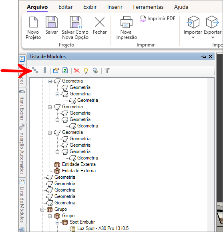This screenshot has height=232, width=223.
Task: Click the Lista de Módulos panel title bar
Action: (121, 56)
